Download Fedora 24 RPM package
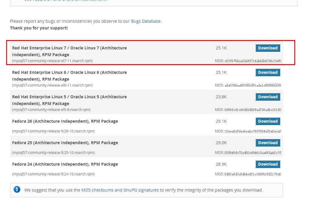The image size is (309, 198). (268, 164)
